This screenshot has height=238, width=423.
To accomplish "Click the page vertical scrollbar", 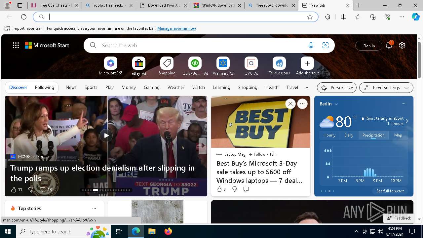I will coord(419,59).
